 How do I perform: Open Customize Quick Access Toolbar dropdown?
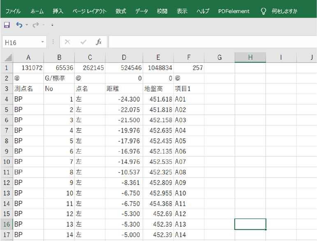click(52, 25)
